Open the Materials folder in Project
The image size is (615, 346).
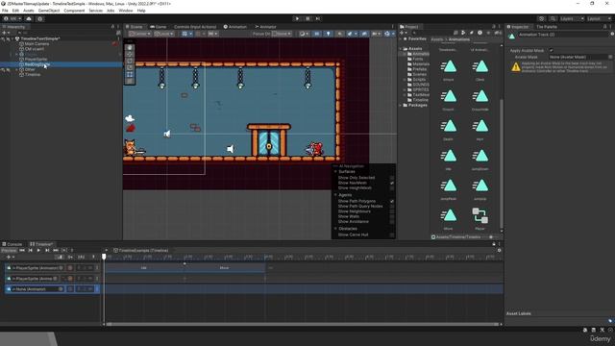[x=418, y=64]
